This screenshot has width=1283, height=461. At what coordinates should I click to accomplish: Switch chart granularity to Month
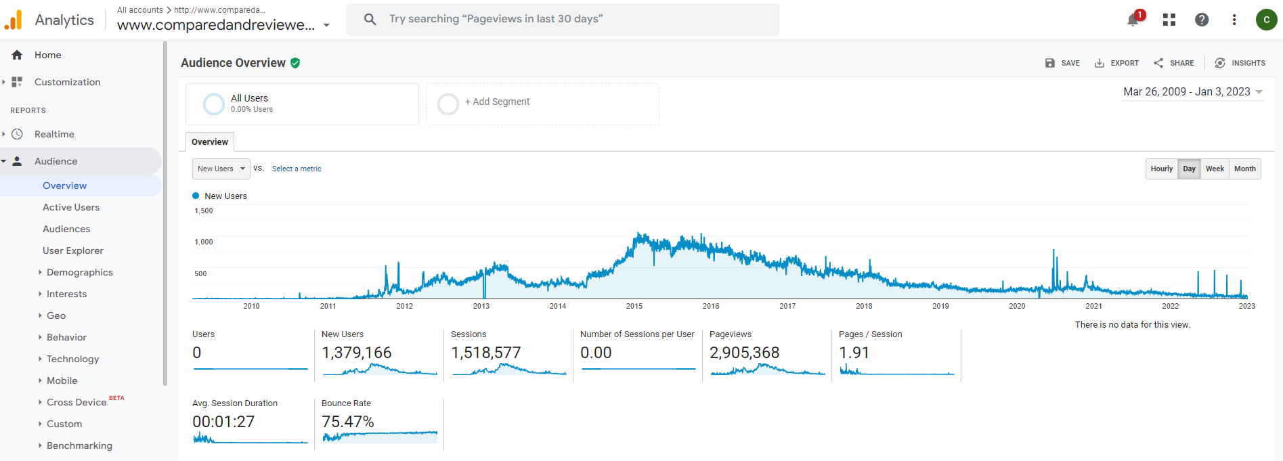pyautogui.click(x=1244, y=169)
